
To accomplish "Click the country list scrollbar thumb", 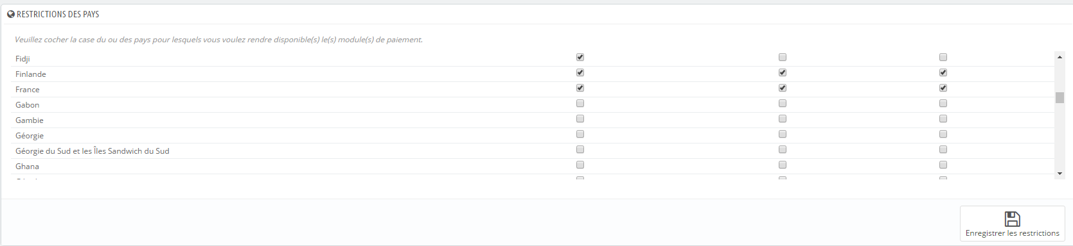I will click(1060, 98).
